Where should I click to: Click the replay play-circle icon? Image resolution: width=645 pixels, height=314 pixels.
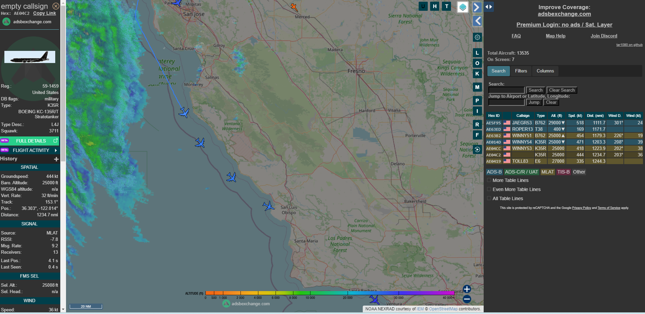pos(477,149)
